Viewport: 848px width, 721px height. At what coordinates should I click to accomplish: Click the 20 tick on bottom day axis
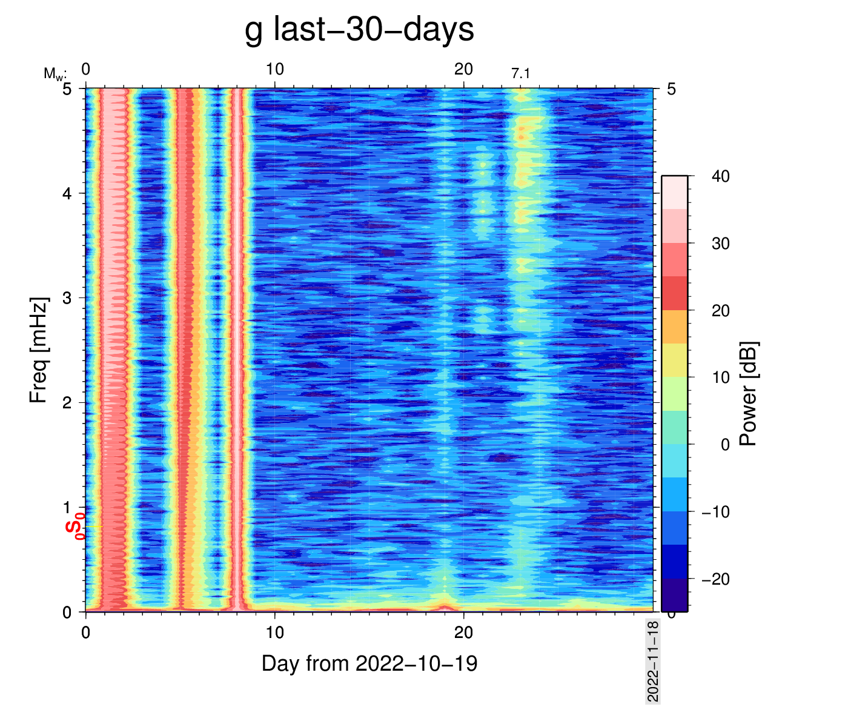[464, 633]
